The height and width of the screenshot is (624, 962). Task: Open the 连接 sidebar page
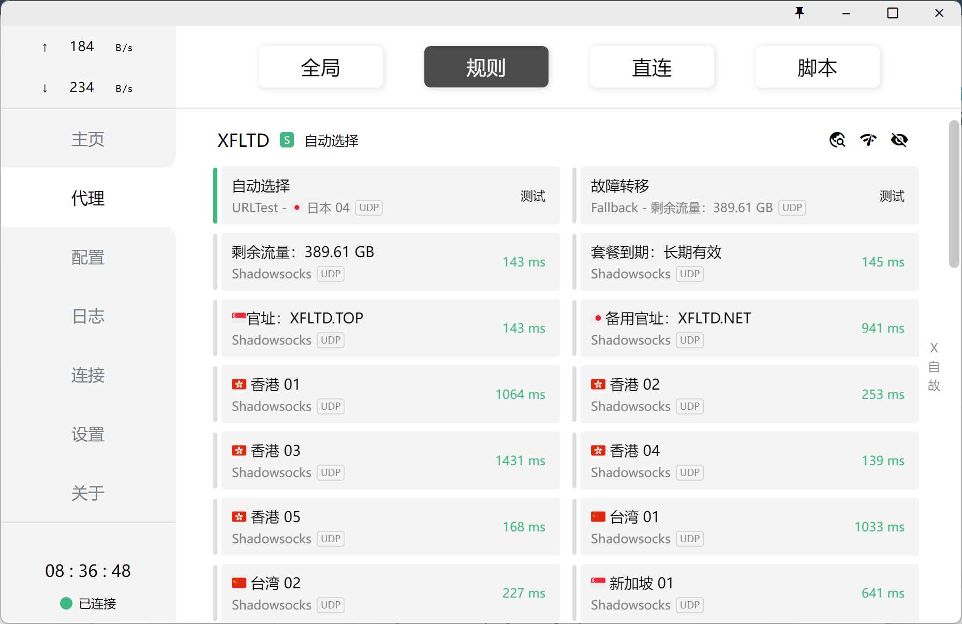[x=88, y=375]
